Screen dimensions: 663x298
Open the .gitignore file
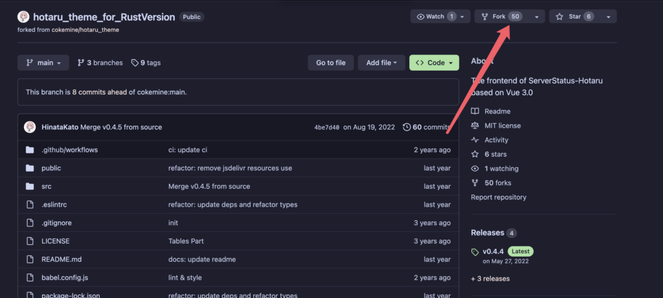pyautogui.click(x=57, y=223)
